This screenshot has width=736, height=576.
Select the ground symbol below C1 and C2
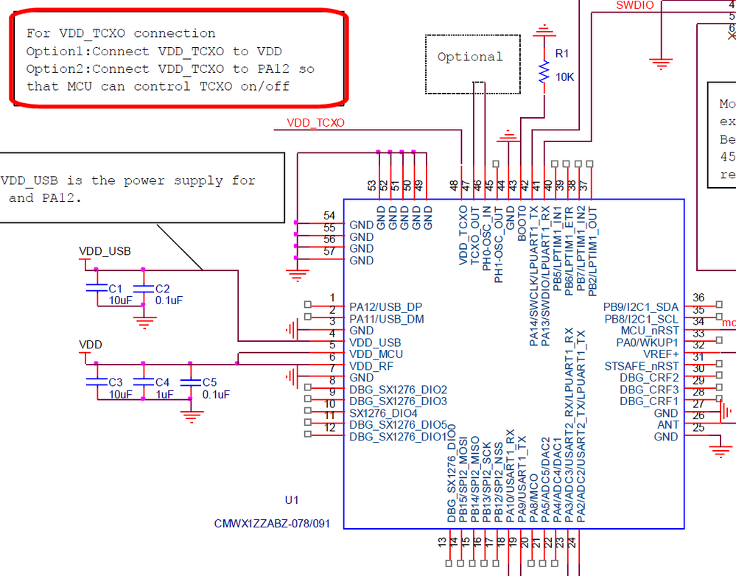(144, 322)
